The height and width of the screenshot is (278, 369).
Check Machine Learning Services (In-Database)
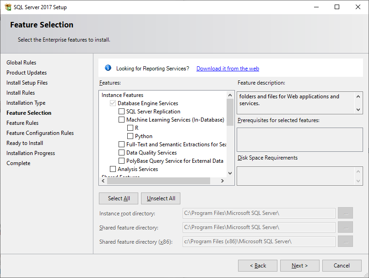121,120
